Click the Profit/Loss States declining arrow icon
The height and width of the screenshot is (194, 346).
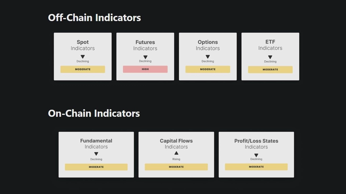(x=256, y=155)
